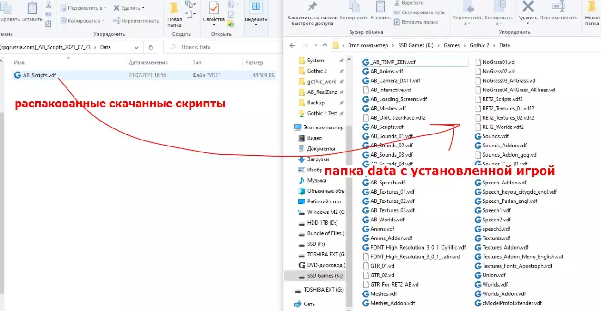
Task: Expand the left address bar history dropdown
Action: point(136,47)
